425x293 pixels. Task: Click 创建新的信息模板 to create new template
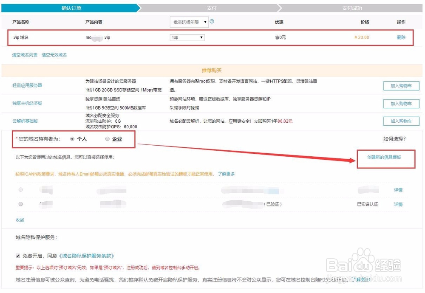coord(384,158)
